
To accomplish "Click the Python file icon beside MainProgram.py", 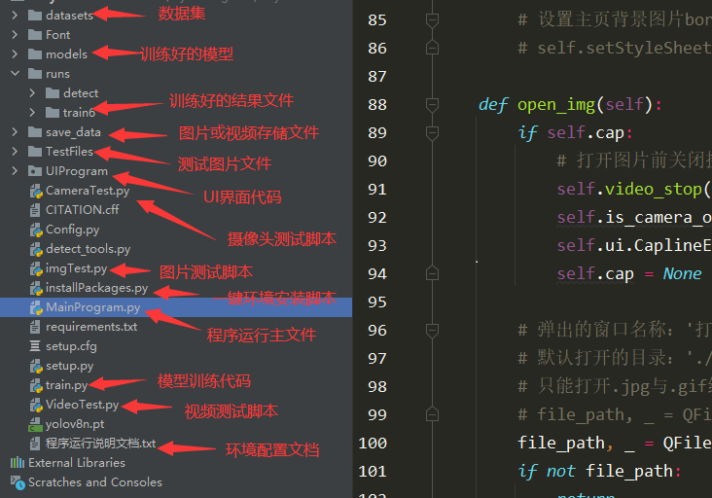I will [35, 307].
